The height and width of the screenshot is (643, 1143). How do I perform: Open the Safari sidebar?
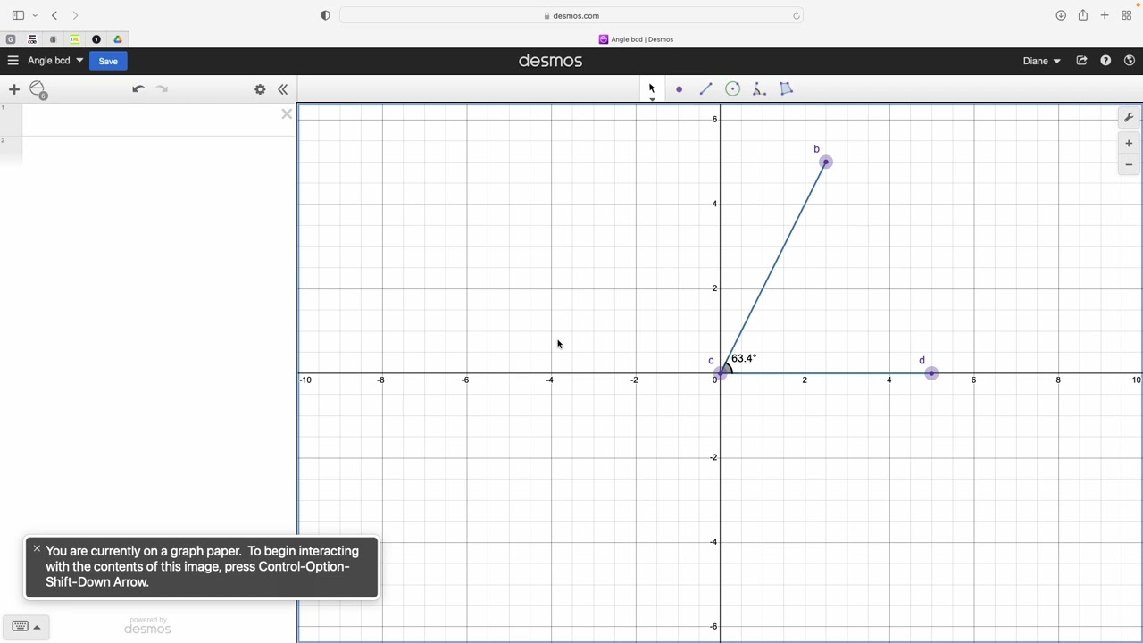tap(18, 15)
